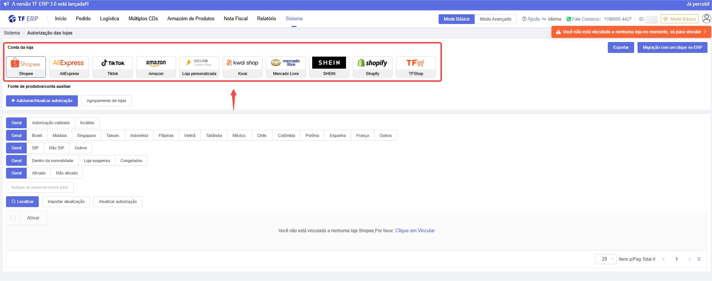Filter by SIP stores

[x=35, y=148]
